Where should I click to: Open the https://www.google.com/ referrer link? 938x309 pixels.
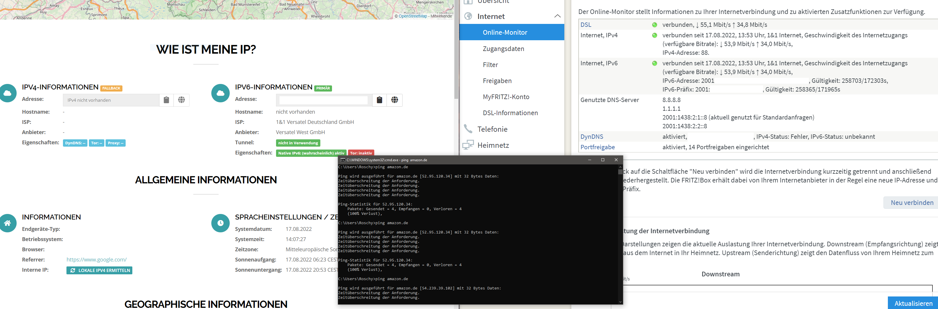(x=96, y=259)
